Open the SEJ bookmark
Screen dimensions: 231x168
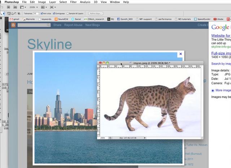pos(111,19)
